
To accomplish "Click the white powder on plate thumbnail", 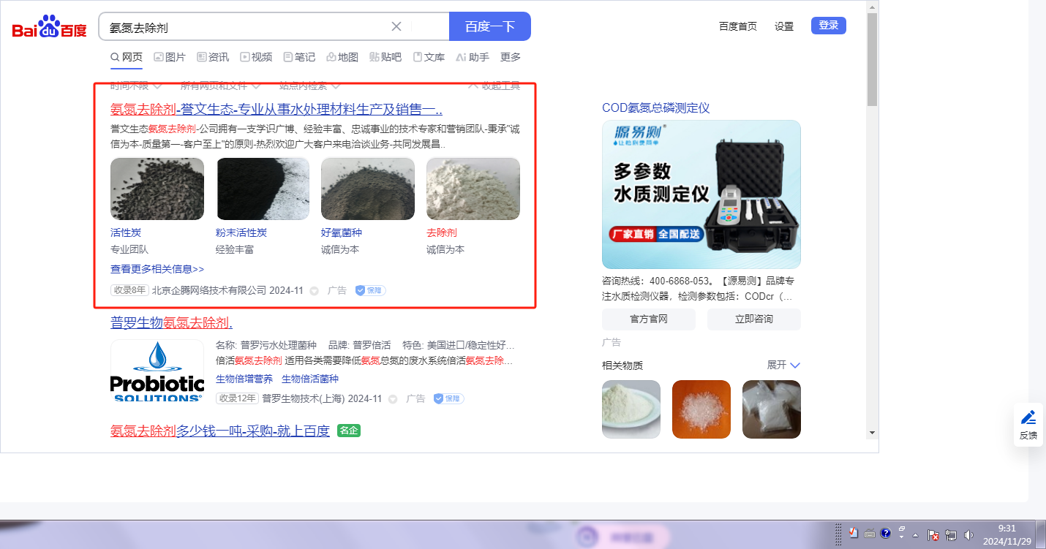I will pyautogui.click(x=631, y=409).
